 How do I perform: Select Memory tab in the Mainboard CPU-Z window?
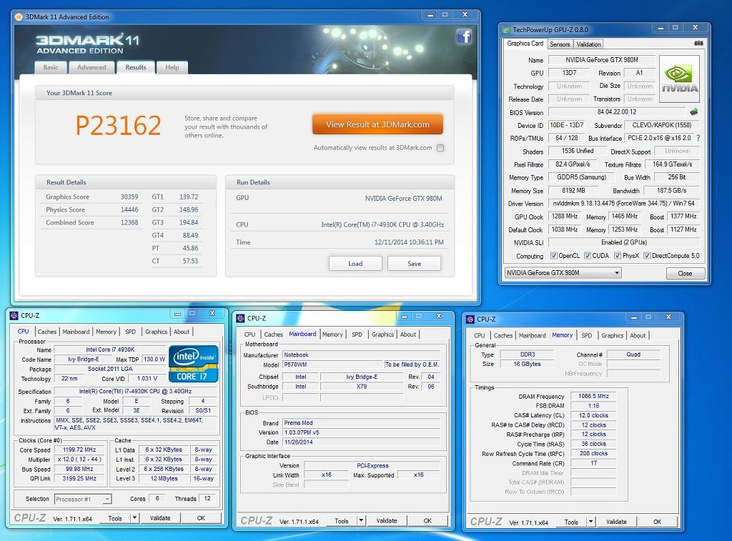[x=332, y=334]
